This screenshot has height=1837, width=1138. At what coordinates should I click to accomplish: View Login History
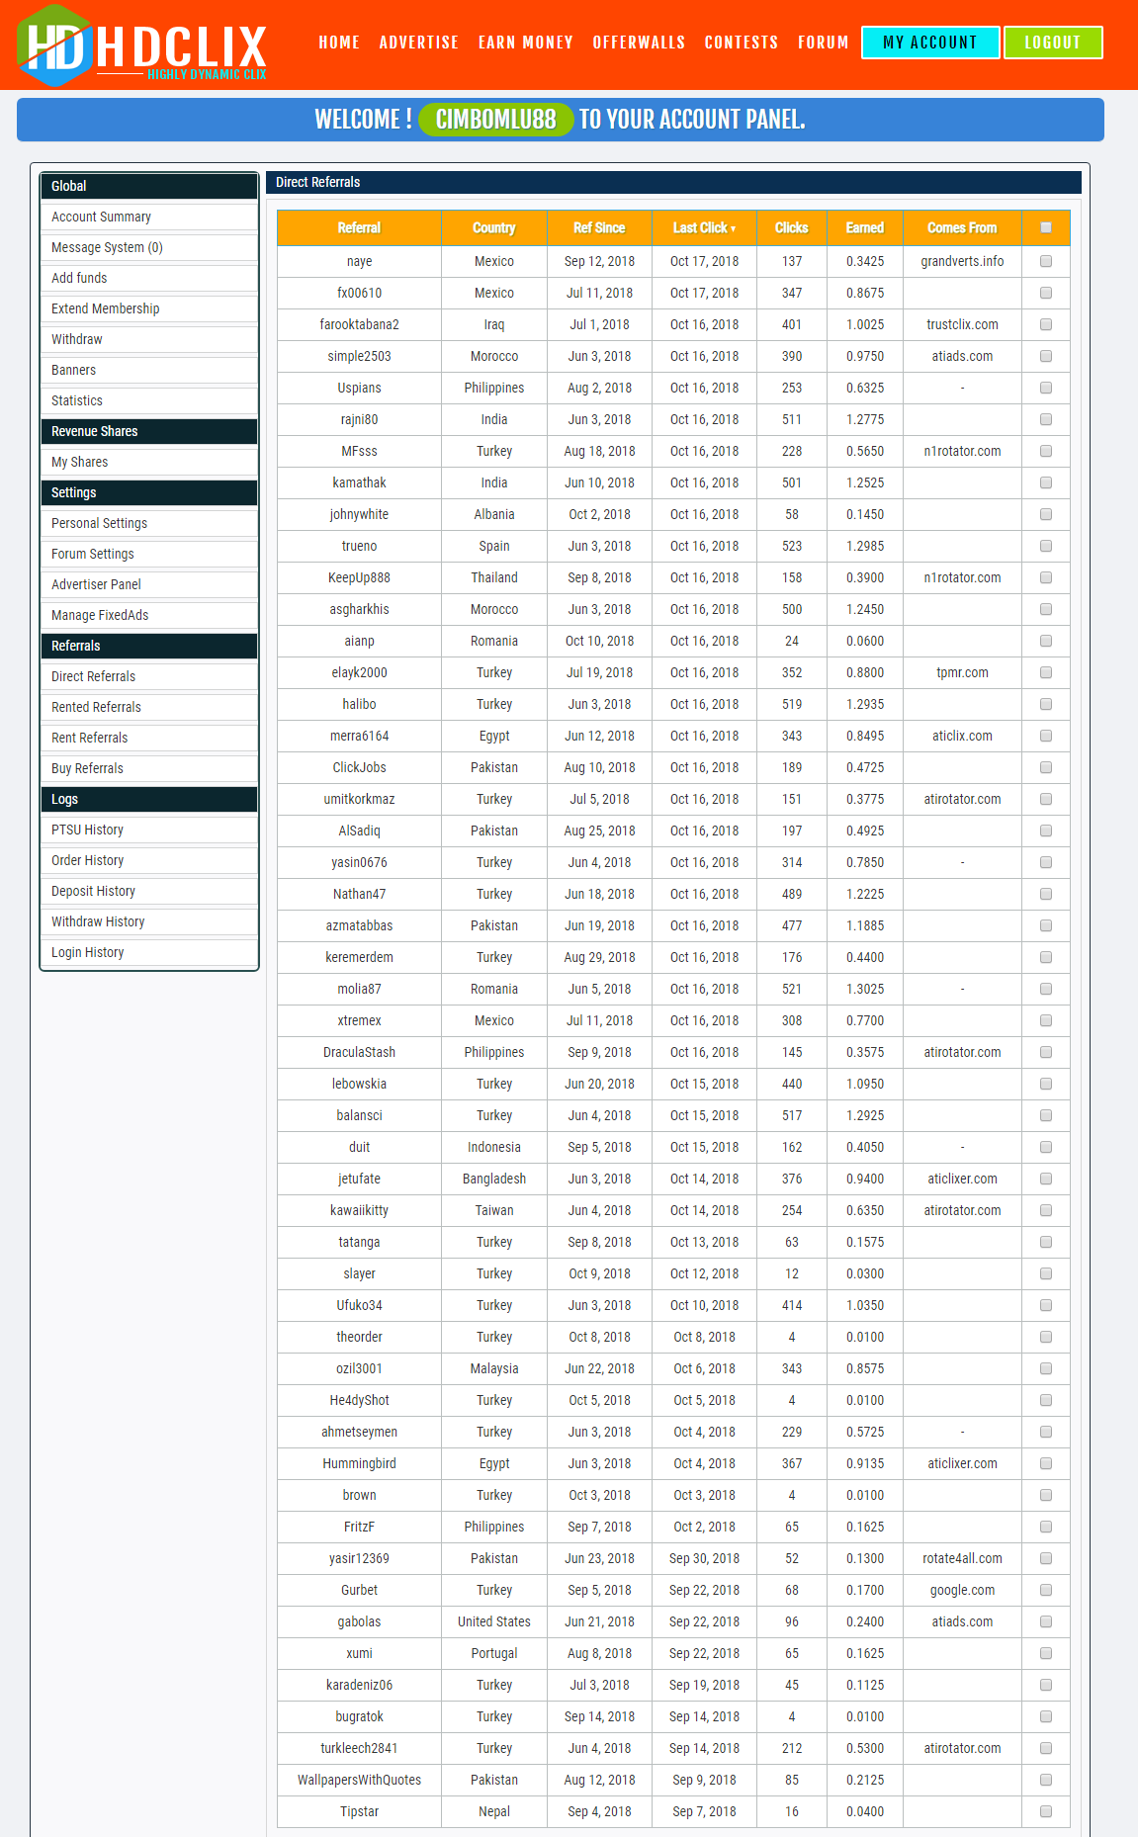point(149,952)
